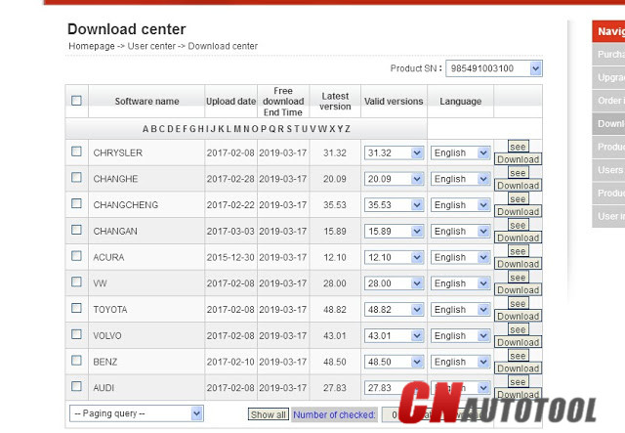This screenshot has height=433, width=625.
Task: Open CHANGHE language dropdown
Action: 460,179
